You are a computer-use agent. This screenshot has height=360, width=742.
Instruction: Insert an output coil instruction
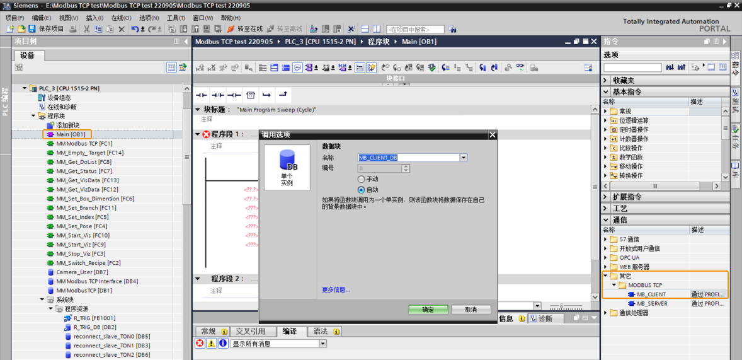(x=234, y=95)
